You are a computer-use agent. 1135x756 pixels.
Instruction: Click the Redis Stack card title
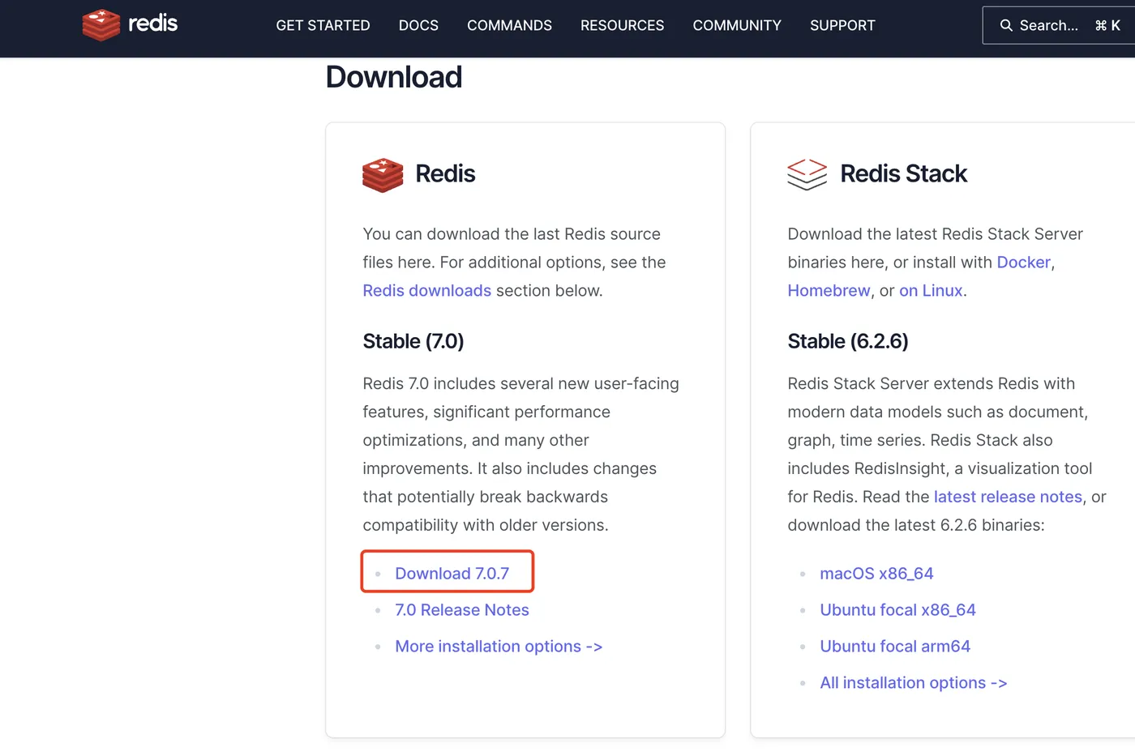pos(903,173)
